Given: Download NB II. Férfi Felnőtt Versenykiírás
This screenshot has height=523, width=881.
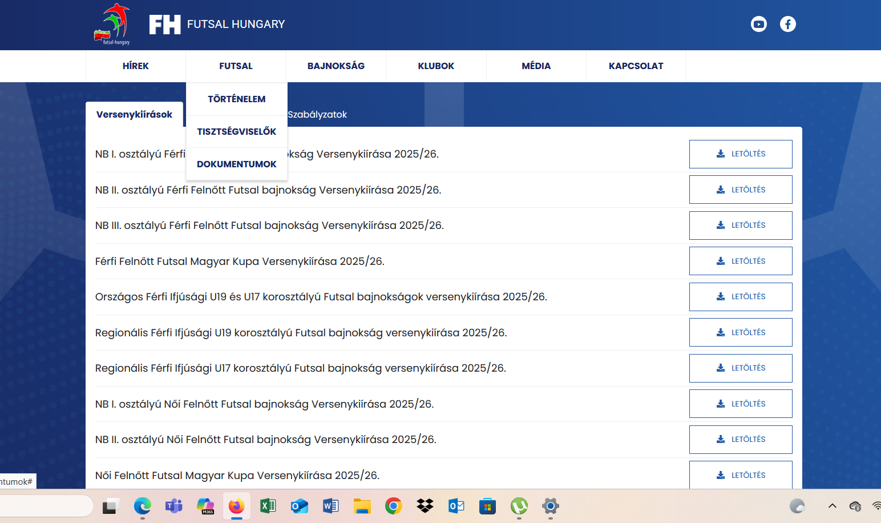Looking at the screenshot, I should 740,190.
